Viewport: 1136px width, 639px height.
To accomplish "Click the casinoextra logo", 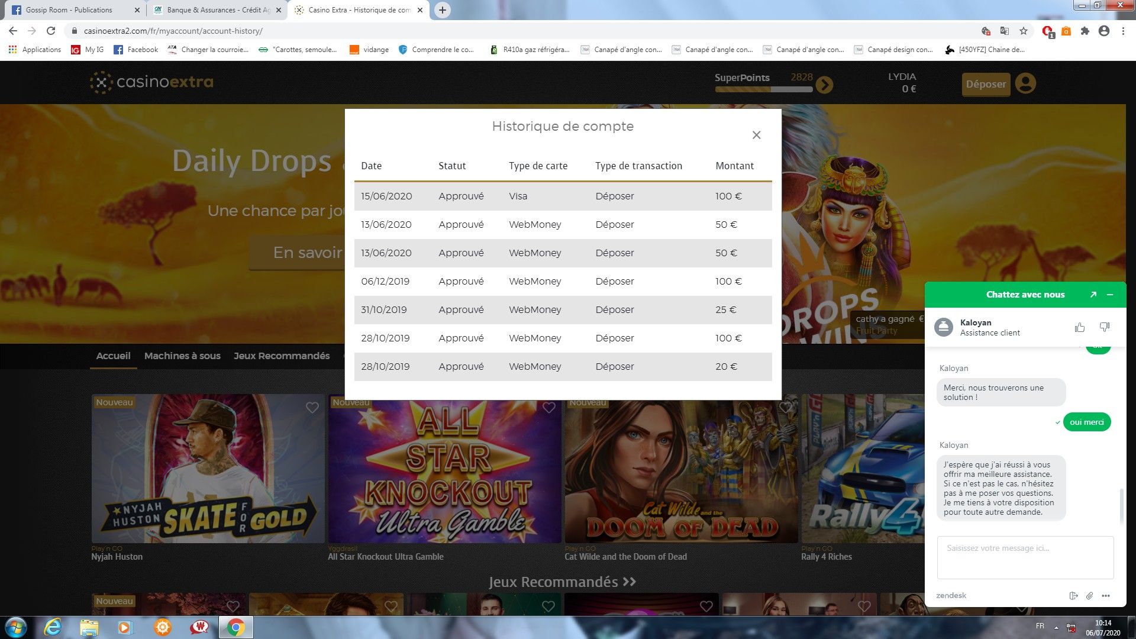I will pos(152,82).
